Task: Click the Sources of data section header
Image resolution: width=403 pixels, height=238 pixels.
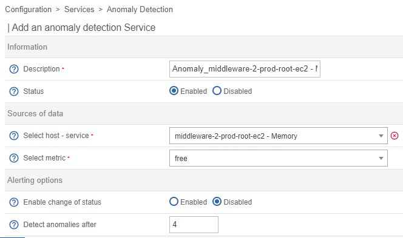Action: 35,114
